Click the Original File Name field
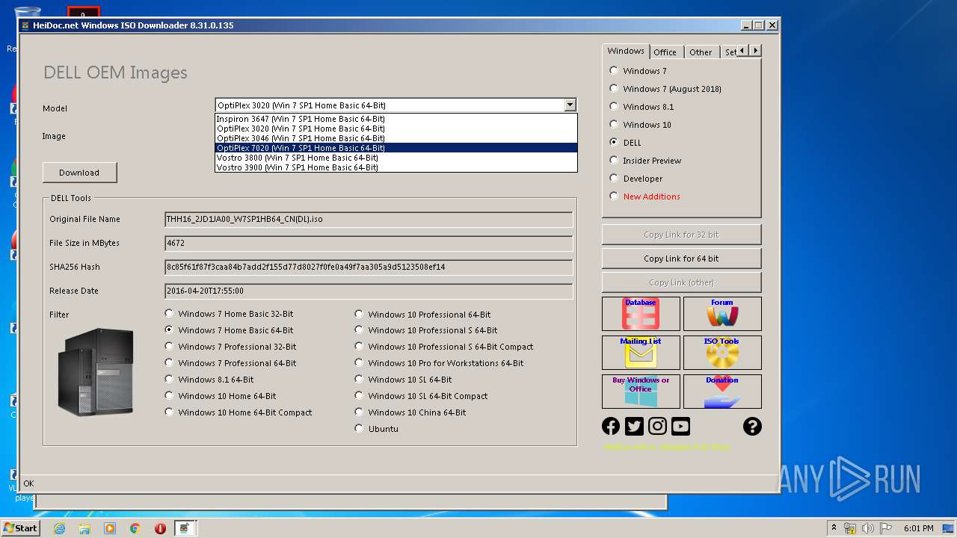 [369, 219]
